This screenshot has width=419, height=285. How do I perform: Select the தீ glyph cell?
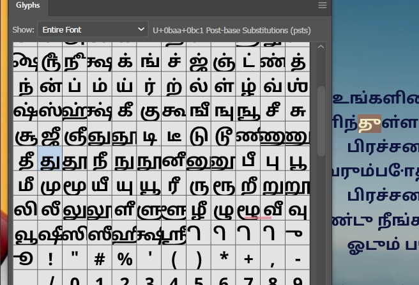coord(26,158)
